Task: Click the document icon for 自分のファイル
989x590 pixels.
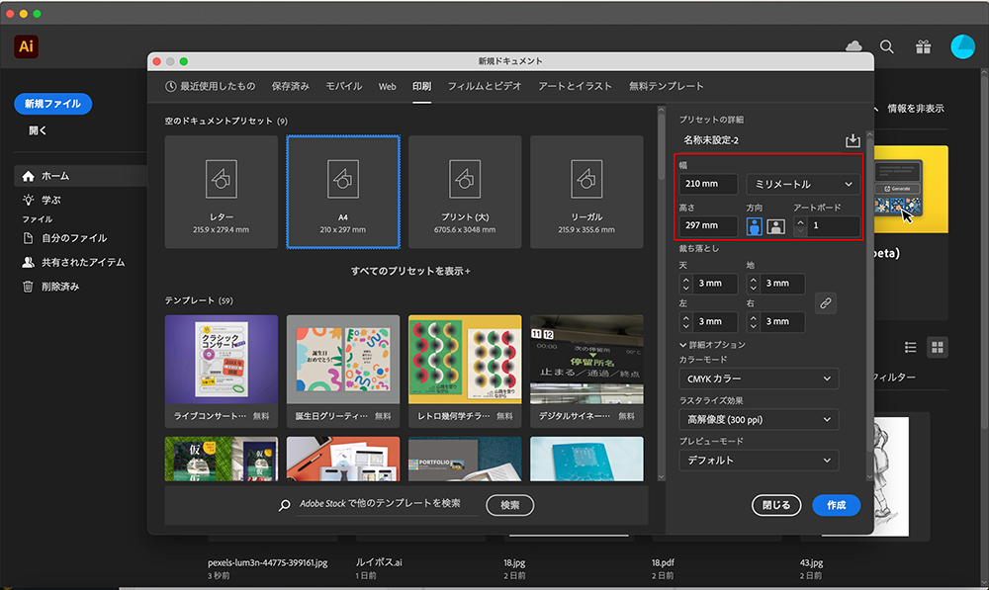Action: click(28, 237)
